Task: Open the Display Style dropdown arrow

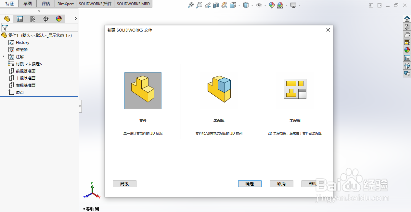Action: pyautogui.click(x=252, y=5)
